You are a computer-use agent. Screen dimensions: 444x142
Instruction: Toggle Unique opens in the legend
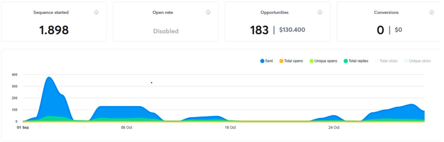[323, 61]
